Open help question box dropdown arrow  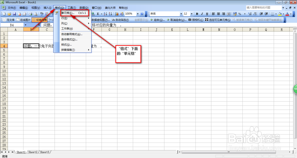point(283,8)
